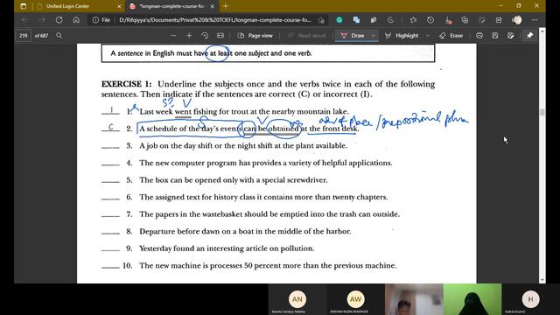Click text "EXERCISE 1:"
The height and width of the screenshot is (315, 560).
coord(126,84)
